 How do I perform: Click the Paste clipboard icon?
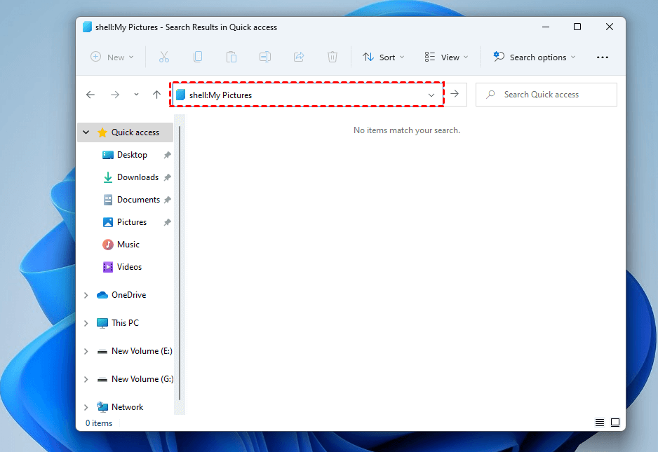pos(231,57)
